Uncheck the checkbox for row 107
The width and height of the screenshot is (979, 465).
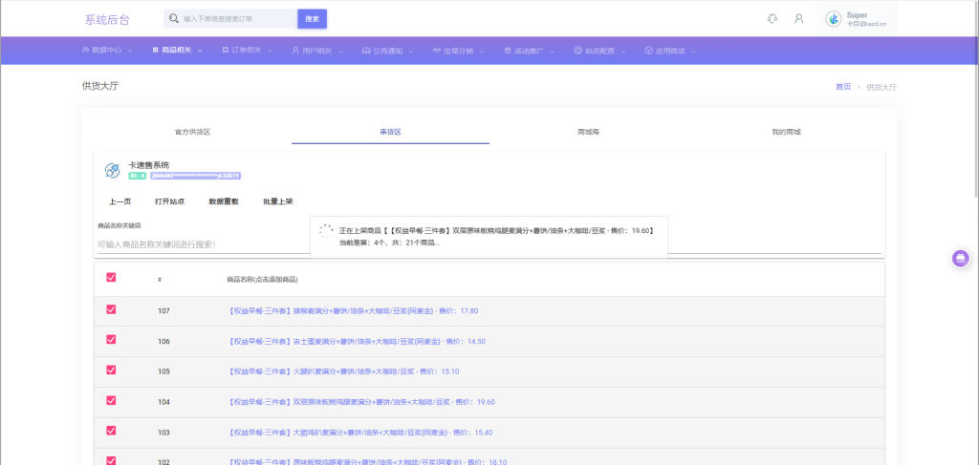(x=111, y=309)
